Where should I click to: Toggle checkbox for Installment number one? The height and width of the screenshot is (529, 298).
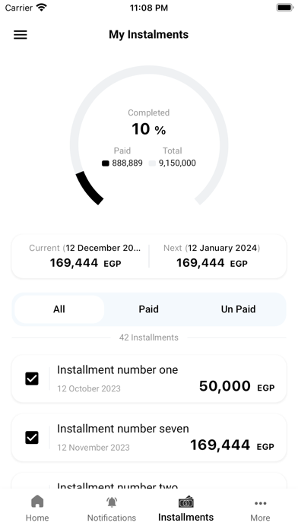pyautogui.click(x=32, y=379)
